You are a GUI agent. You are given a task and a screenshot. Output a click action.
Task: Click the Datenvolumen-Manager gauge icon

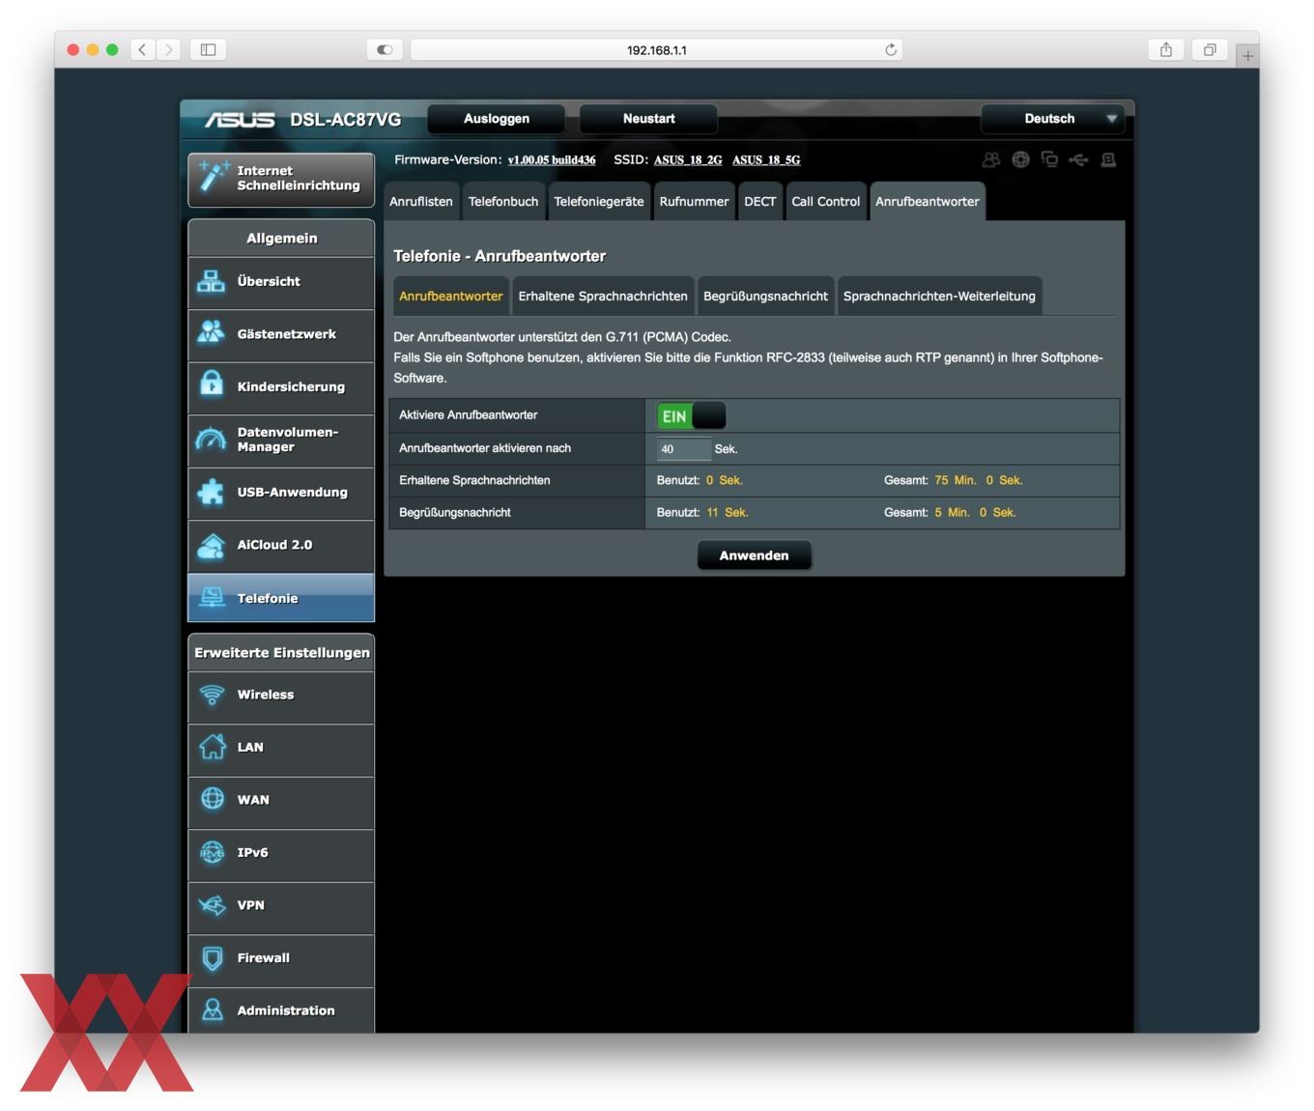coord(211,439)
